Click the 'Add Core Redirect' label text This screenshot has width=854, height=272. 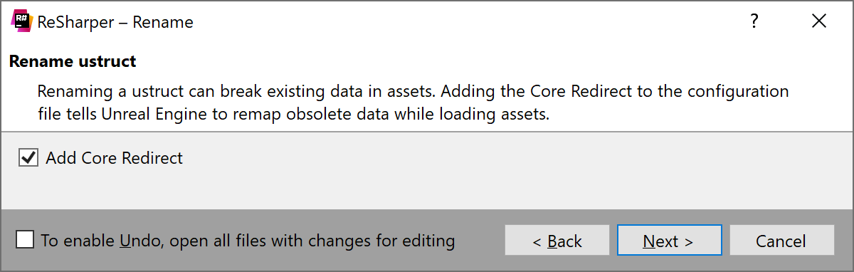click(x=114, y=158)
